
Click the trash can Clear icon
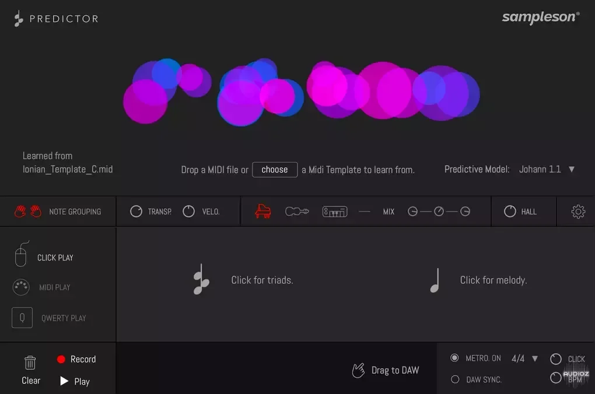pyautogui.click(x=30, y=363)
